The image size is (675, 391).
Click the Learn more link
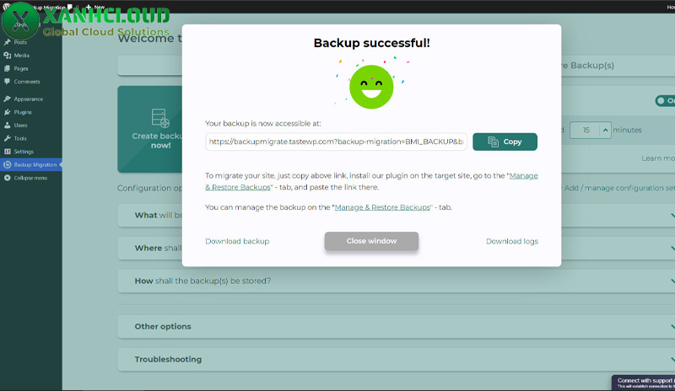658,158
